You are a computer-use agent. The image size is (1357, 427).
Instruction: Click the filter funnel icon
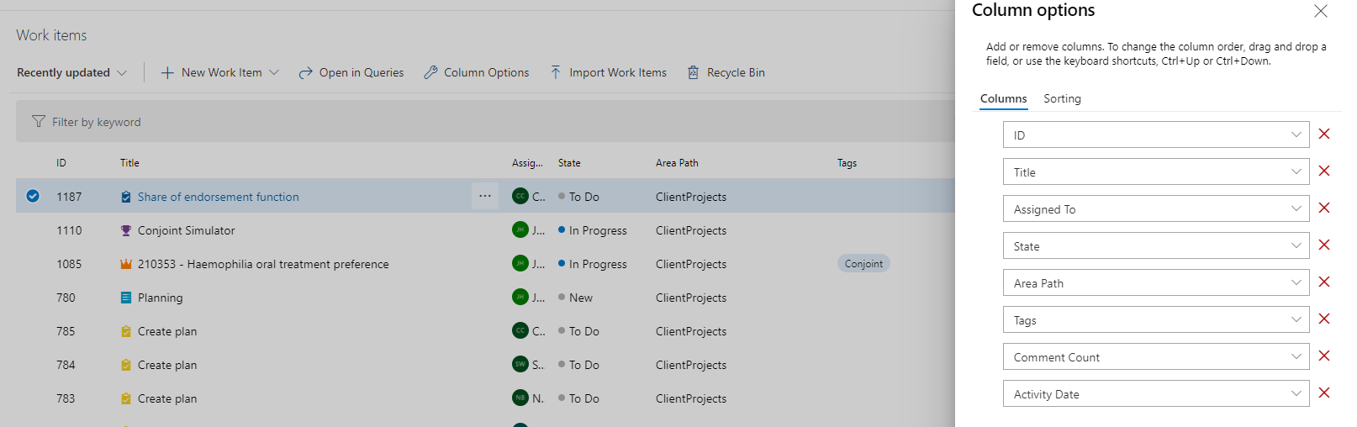[38, 122]
